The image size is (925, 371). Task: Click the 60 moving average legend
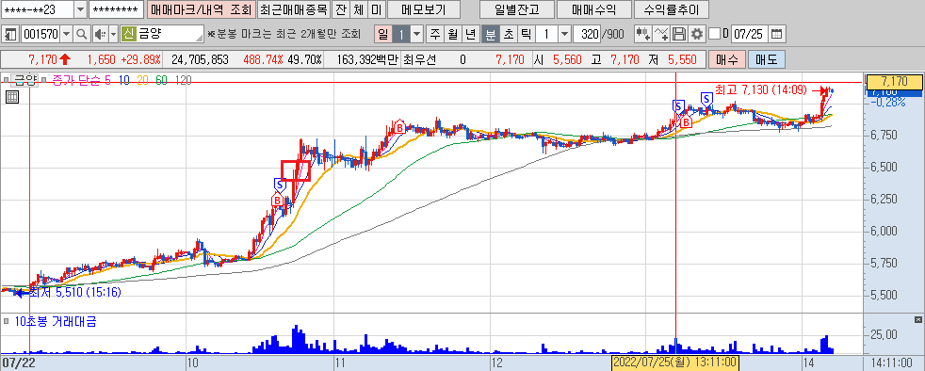point(162,80)
